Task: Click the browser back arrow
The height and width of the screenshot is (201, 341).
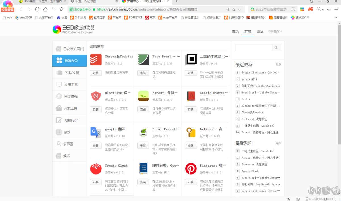Action: [x=21, y=9]
